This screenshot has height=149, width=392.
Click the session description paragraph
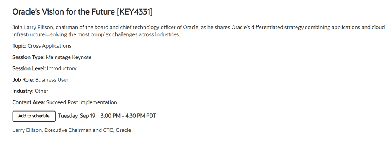click(199, 31)
